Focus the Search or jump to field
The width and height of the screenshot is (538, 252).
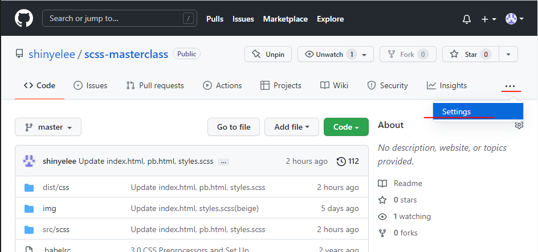pyautogui.click(x=120, y=19)
